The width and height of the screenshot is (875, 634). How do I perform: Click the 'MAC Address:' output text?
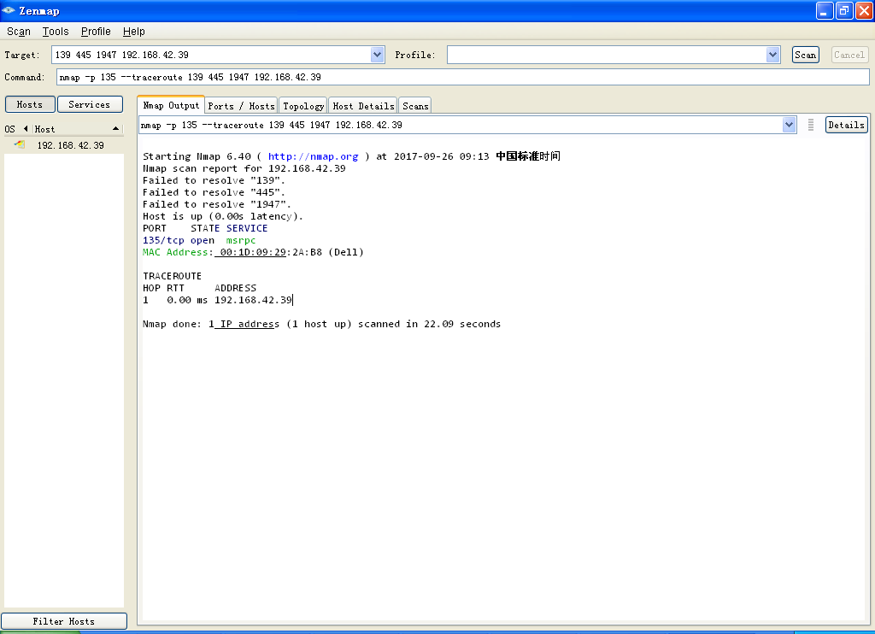pos(178,252)
